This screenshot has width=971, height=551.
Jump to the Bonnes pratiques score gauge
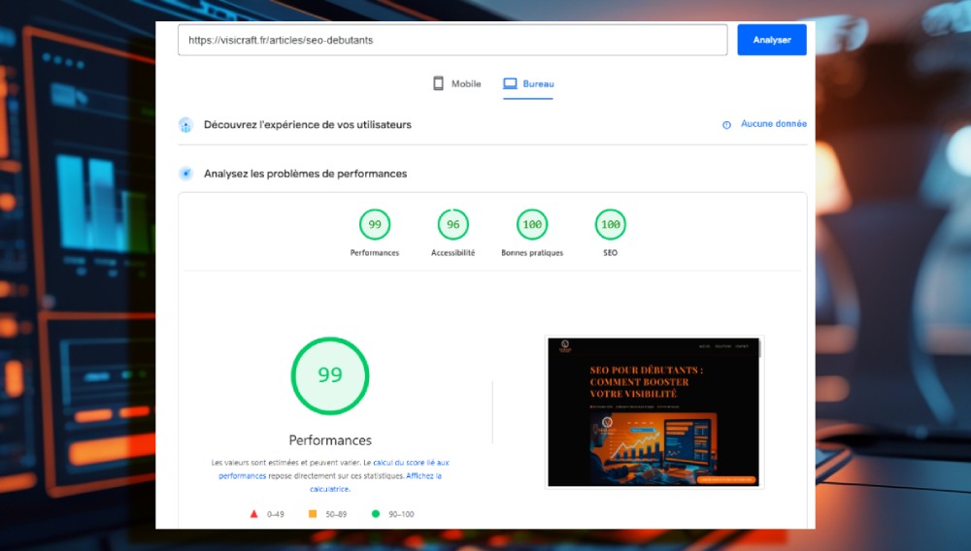click(532, 224)
